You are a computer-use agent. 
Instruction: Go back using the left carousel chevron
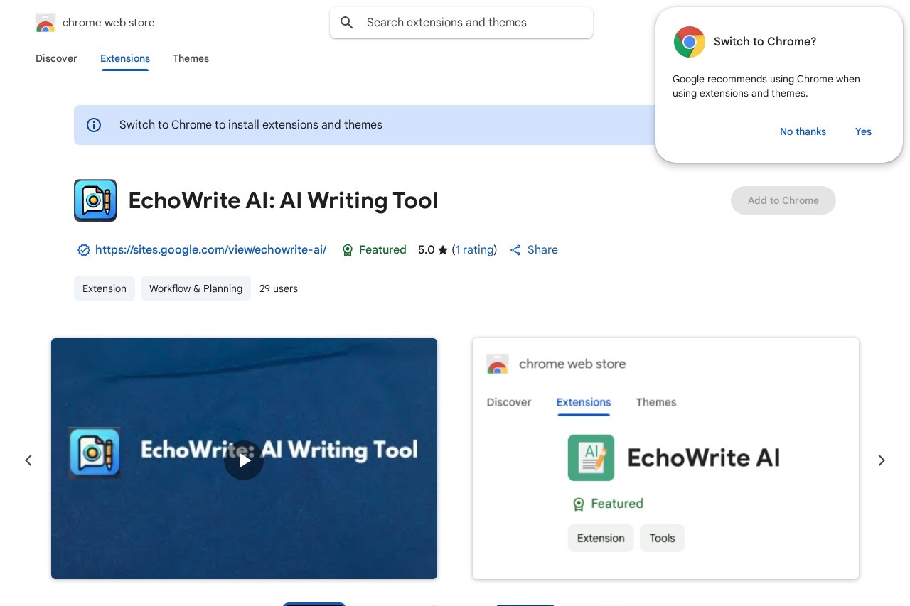click(28, 460)
